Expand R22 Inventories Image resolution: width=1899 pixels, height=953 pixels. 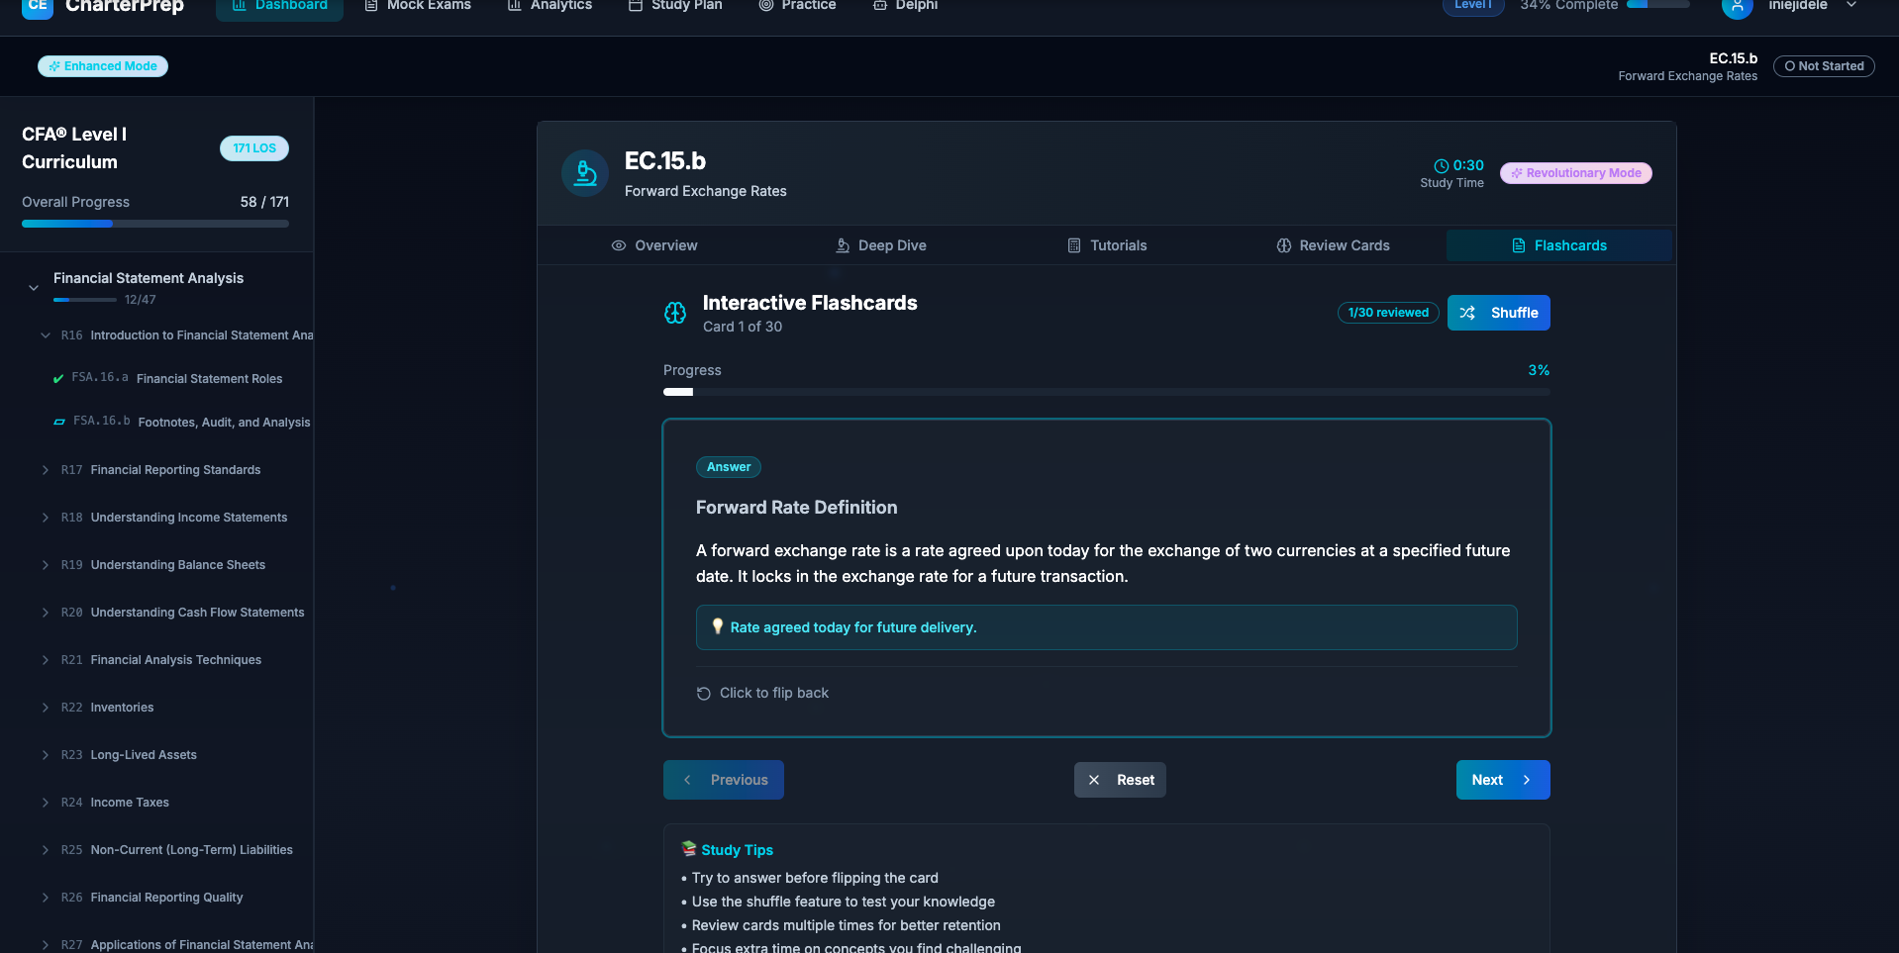point(46,708)
